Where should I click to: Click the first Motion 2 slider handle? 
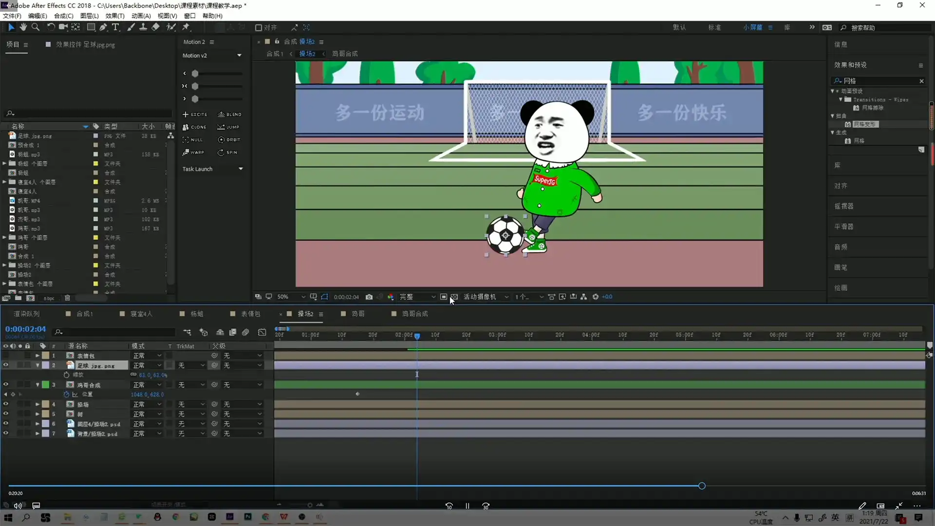195,74
